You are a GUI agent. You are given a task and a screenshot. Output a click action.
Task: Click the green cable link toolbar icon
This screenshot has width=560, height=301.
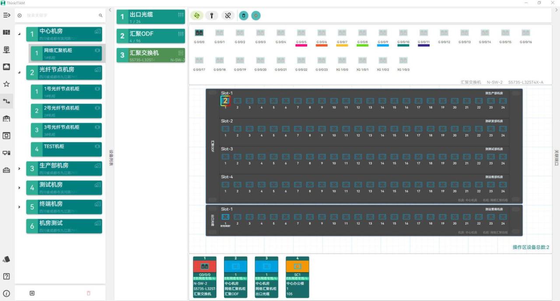[x=196, y=16]
